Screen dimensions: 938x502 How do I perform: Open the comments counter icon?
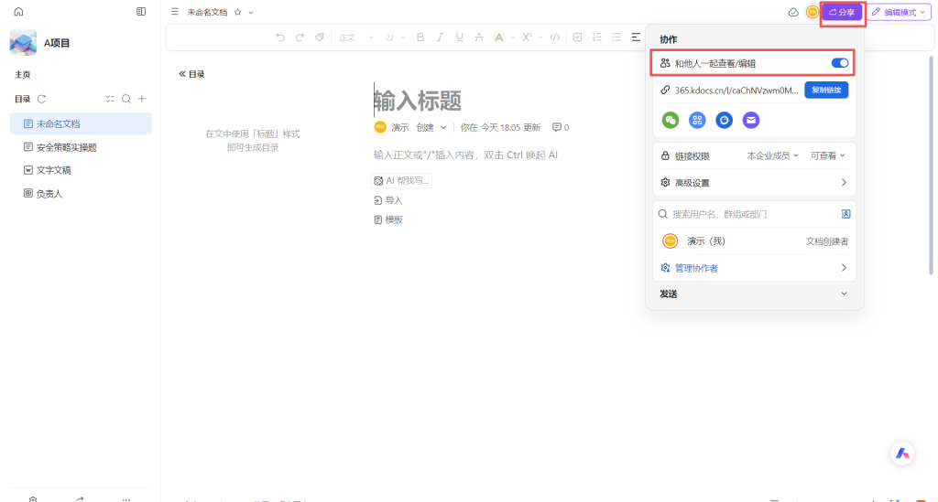[561, 127]
